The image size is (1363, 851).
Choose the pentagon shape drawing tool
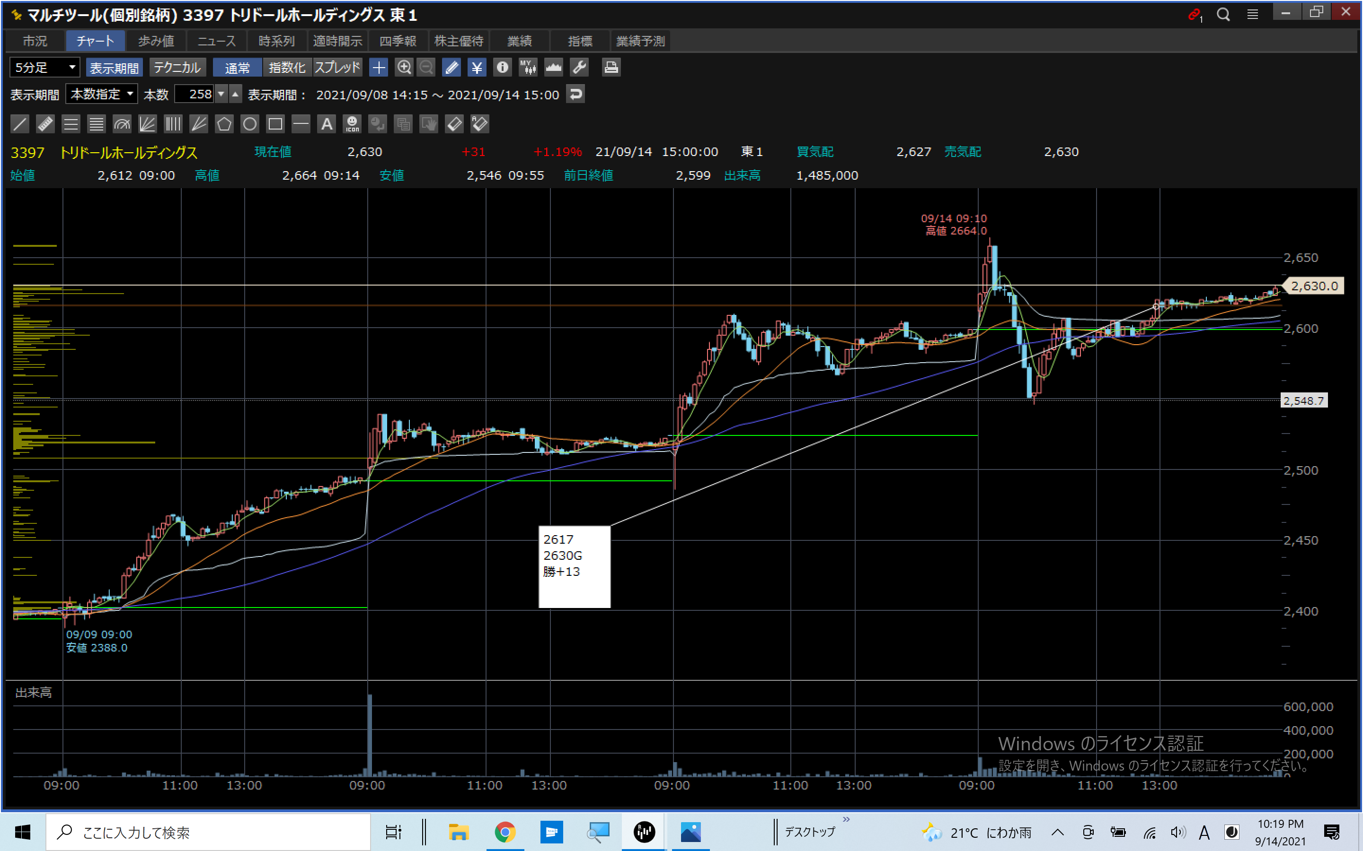[x=224, y=124]
